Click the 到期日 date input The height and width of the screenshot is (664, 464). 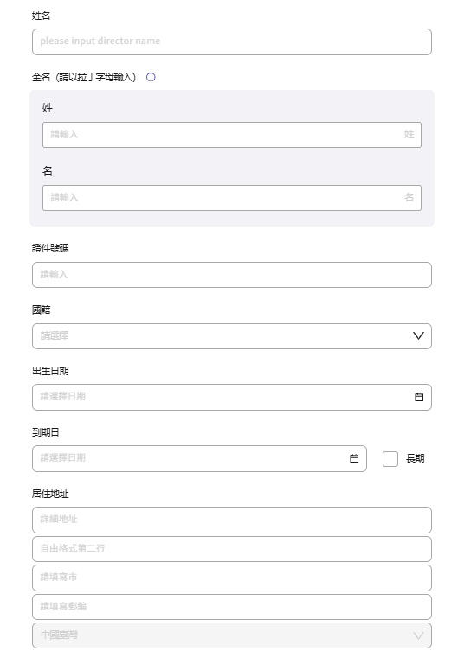[199, 458]
